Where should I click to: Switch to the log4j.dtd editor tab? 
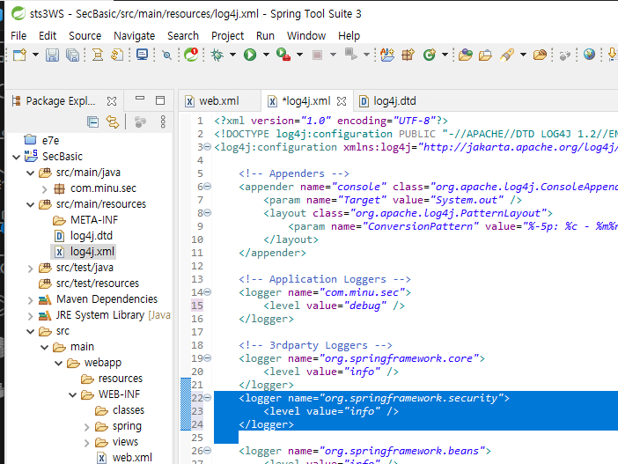pyautogui.click(x=394, y=101)
